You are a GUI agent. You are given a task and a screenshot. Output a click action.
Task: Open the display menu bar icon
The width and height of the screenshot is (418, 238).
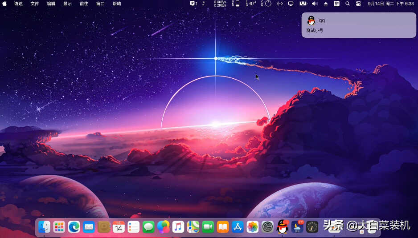pos(291,4)
